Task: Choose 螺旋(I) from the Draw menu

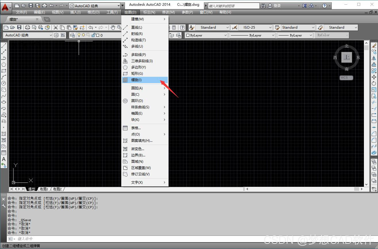Action: point(145,80)
